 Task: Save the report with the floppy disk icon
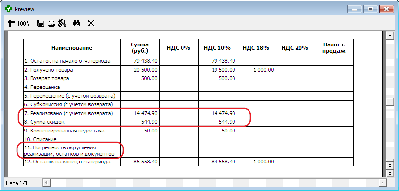tap(41, 24)
